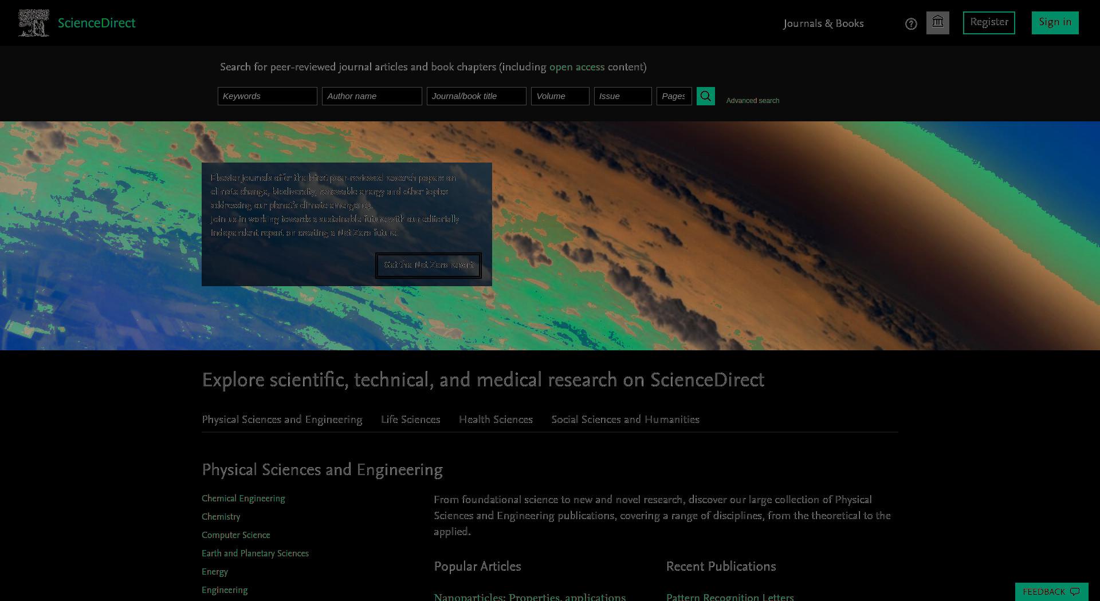The image size is (1100, 601).
Task: Focus the Volume field
Action: click(560, 96)
